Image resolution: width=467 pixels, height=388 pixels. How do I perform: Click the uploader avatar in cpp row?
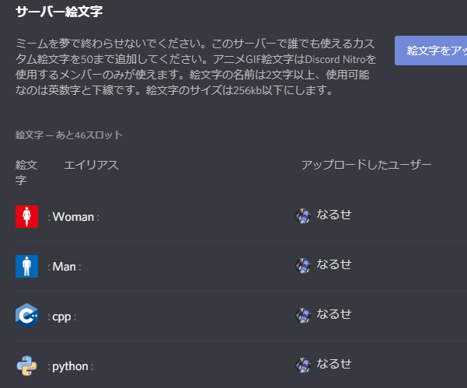(303, 315)
